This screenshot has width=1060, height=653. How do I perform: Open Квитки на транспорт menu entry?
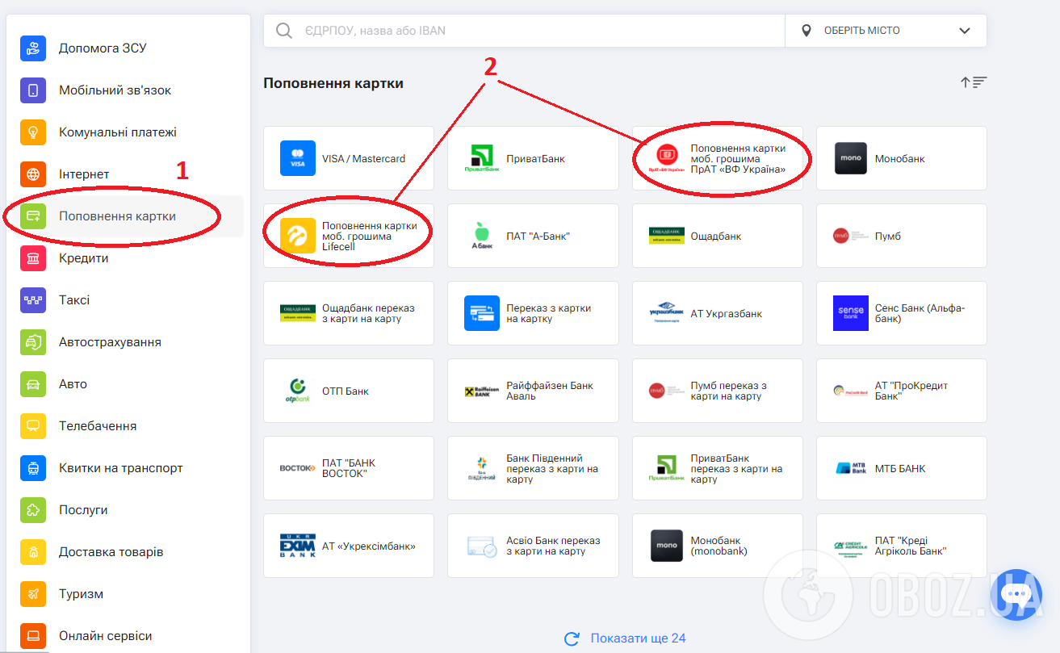[124, 468]
